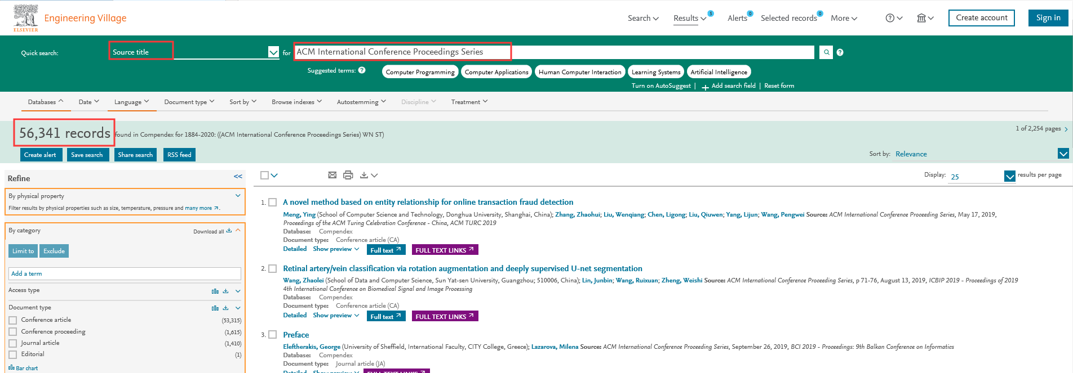1073x373 pixels.
Task: Email the selected results via envelope icon
Action: point(332,175)
